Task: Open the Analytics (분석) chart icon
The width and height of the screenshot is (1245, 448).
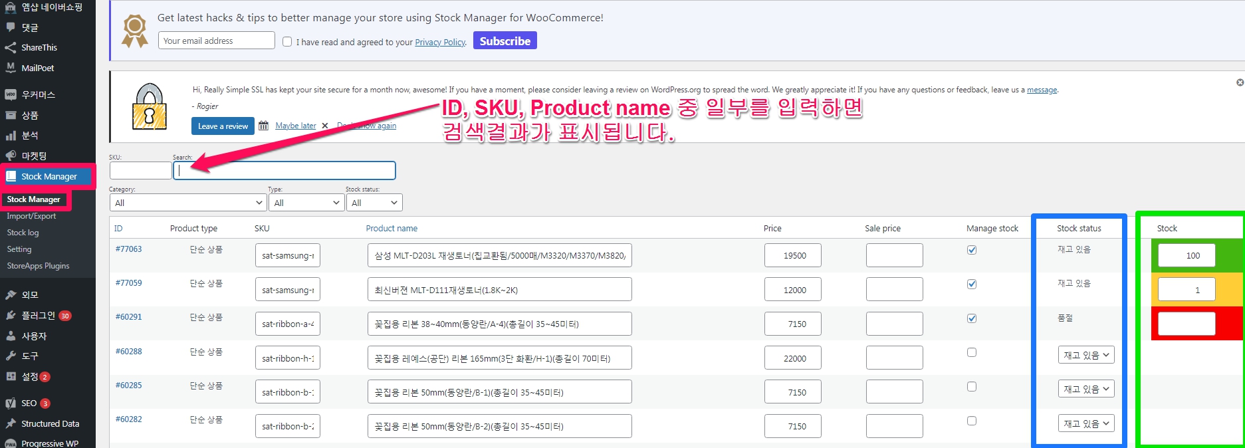Action: pos(11,136)
